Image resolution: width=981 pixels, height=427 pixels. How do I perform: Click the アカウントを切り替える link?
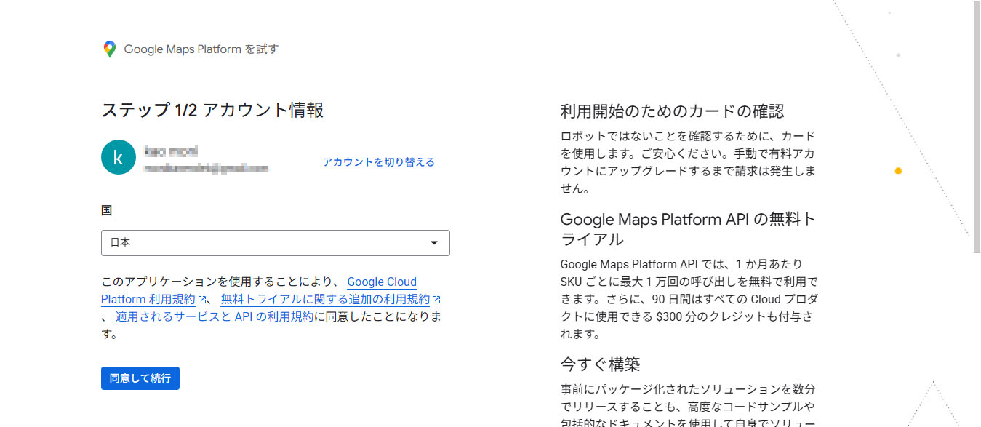pos(378,162)
